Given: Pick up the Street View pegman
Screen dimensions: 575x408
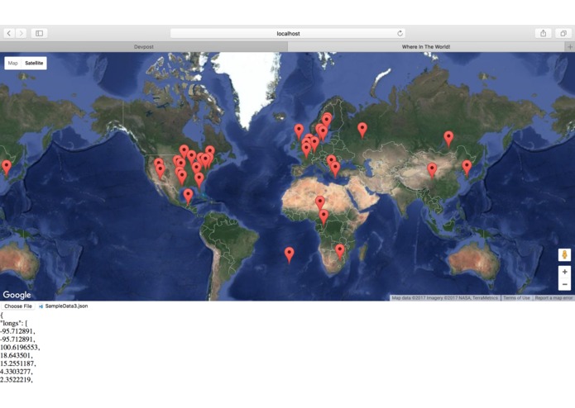Looking at the screenshot, I should point(564,254).
